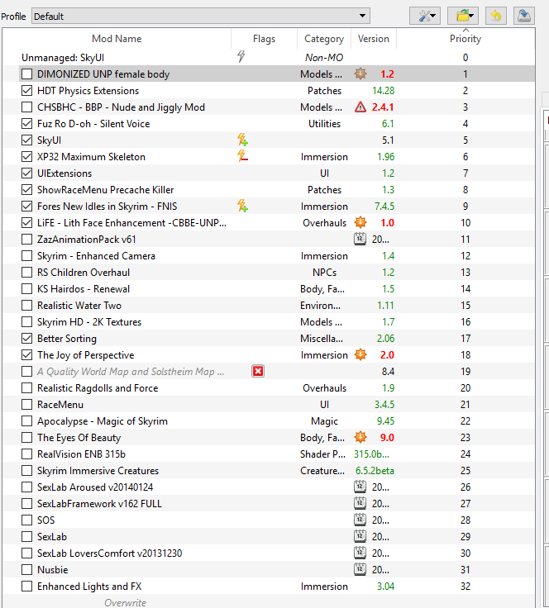Click the overwrite flag icon on SkyUI row
This screenshot has width=549, height=608.
pyautogui.click(x=243, y=140)
